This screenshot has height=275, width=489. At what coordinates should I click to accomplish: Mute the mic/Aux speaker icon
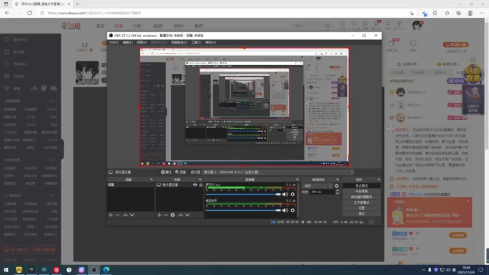pyautogui.click(x=285, y=194)
